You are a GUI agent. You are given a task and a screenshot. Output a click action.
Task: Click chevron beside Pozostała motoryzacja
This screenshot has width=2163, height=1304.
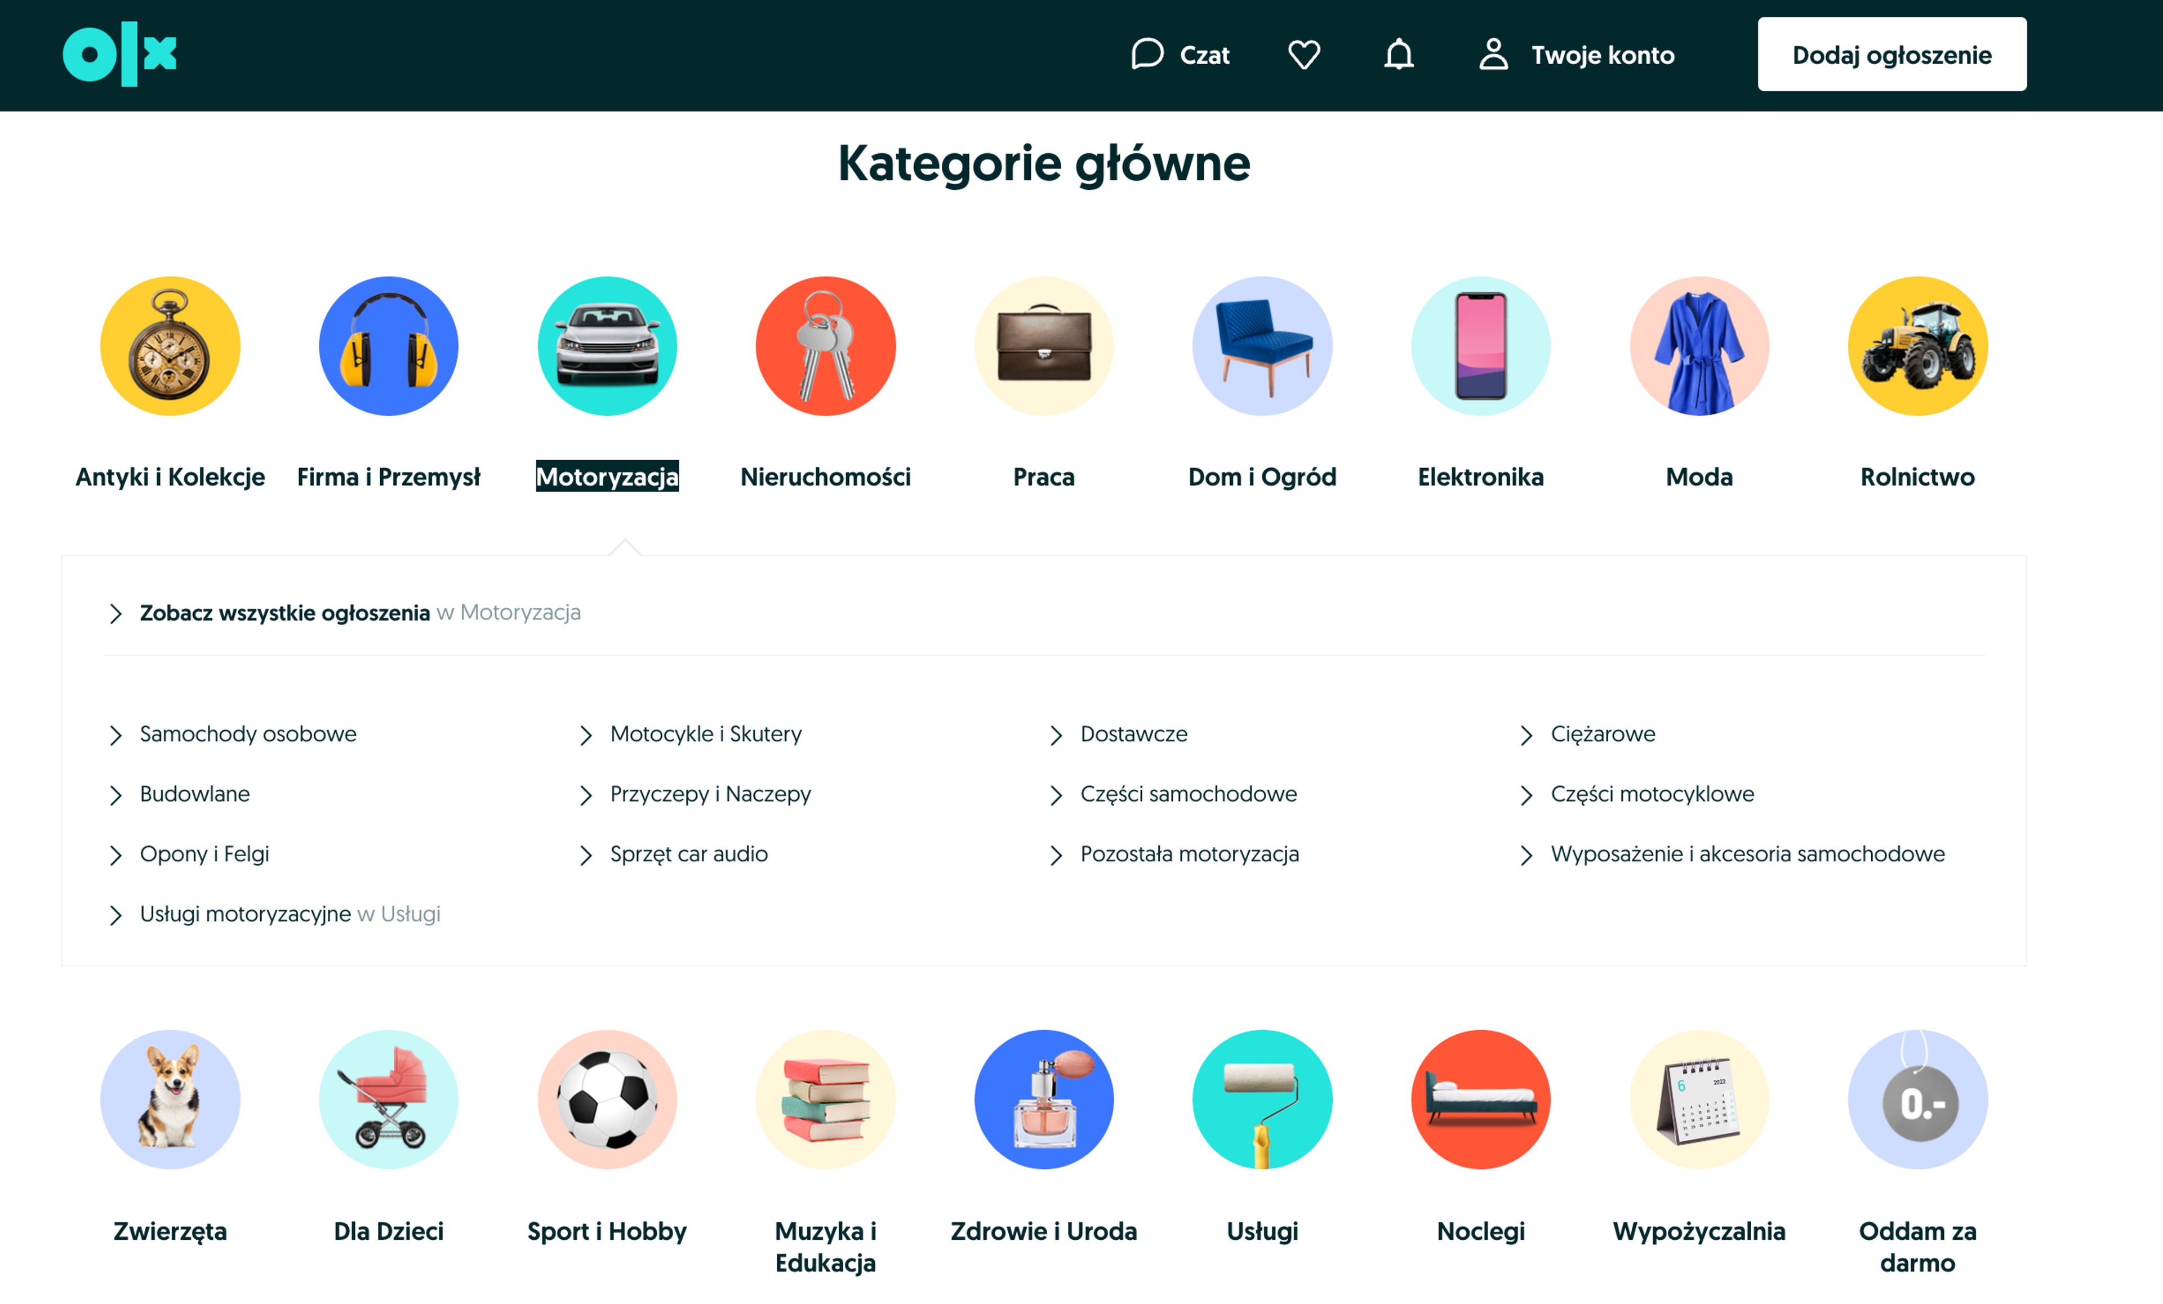tap(1056, 855)
